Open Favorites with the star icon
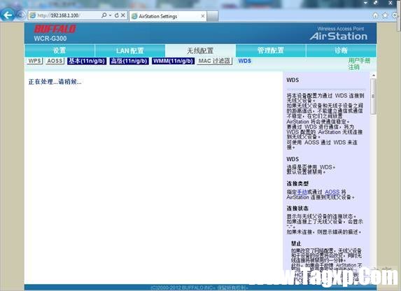Screen dimensions: 401x291 tap(385, 15)
